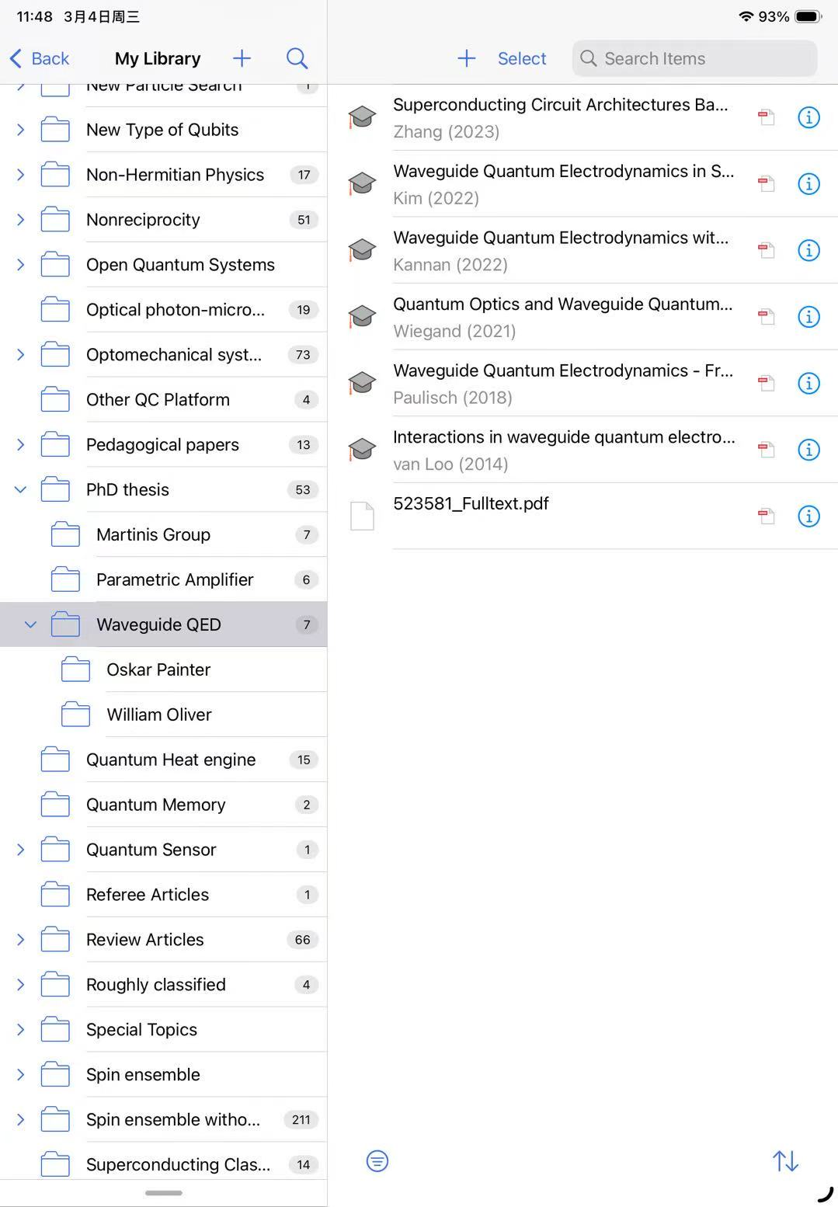This screenshot has height=1207, width=838.
Task: Expand Non-Hermitian Physics collection
Action: tap(21, 175)
